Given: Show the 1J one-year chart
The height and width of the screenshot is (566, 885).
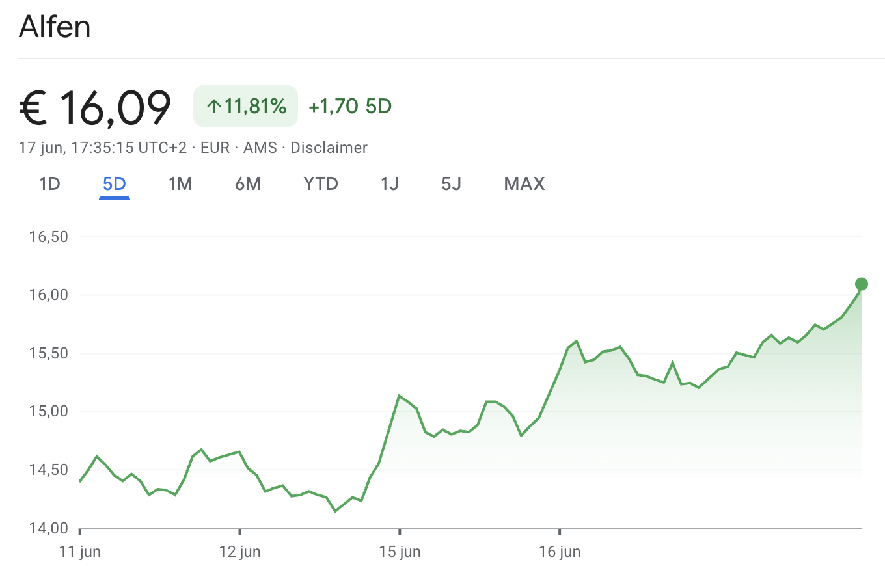Looking at the screenshot, I should (x=389, y=184).
